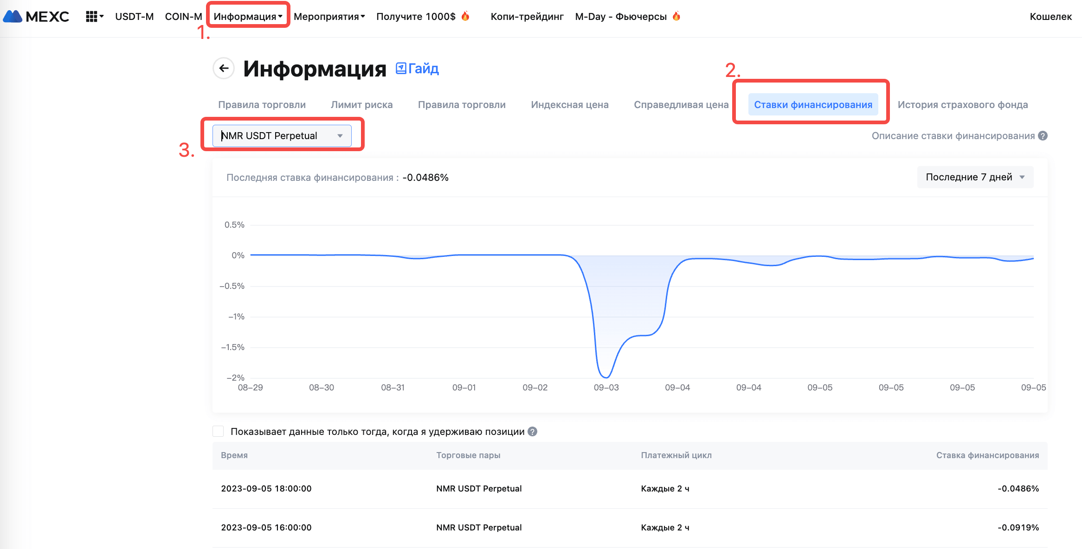Open the Лимит риска tab
Image resolution: width=1082 pixels, height=549 pixels.
(x=361, y=105)
